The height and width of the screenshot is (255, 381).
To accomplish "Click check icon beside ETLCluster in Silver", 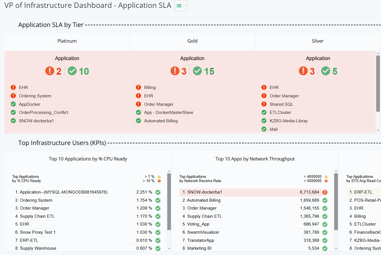I will click(x=264, y=112).
